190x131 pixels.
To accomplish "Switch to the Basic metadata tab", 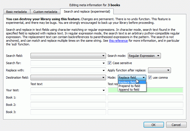I will [17, 12].
